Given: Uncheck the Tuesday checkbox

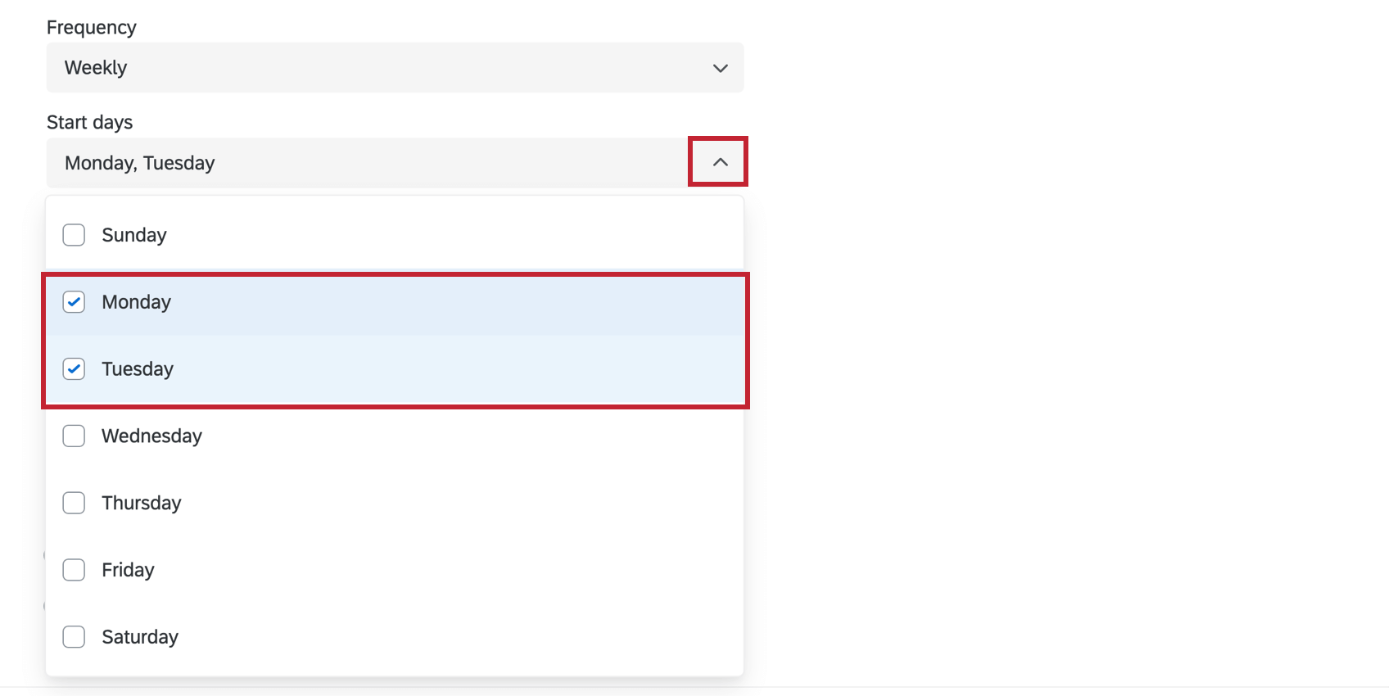Looking at the screenshot, I should tap(74, 369).
